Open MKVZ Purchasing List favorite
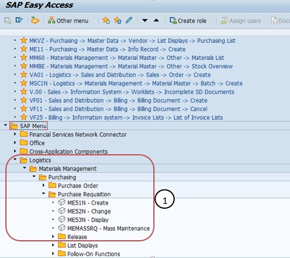This screenshot has width=290, height=258. point(133,41)
